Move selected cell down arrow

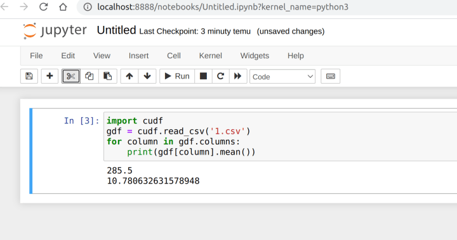(147, 76)
